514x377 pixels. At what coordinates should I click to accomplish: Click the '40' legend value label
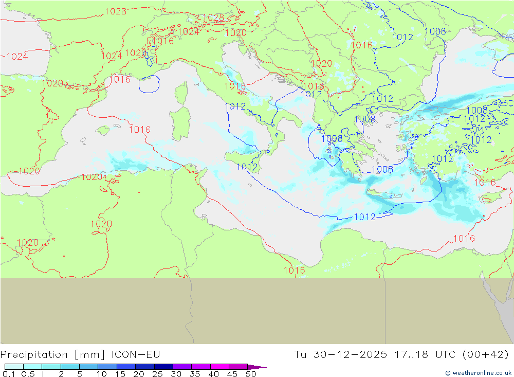click(x=214, y=374)
